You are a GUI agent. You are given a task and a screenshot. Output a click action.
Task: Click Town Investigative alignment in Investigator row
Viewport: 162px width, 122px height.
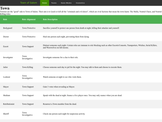pos(27,57)
